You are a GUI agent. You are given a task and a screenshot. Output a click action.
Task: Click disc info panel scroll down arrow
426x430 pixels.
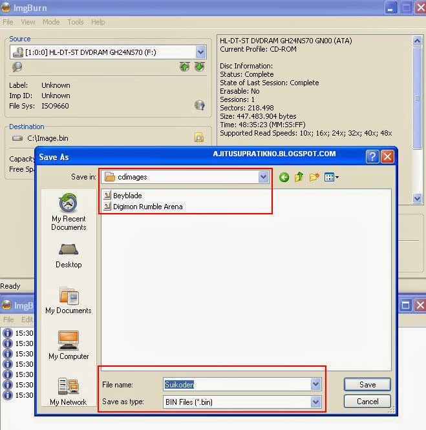click(x=417, y=198)
